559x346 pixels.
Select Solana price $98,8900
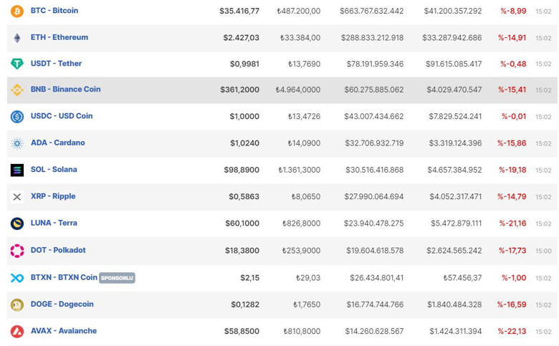242,170
